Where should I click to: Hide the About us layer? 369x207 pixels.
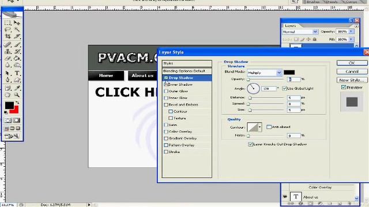[x=285, y=197]
